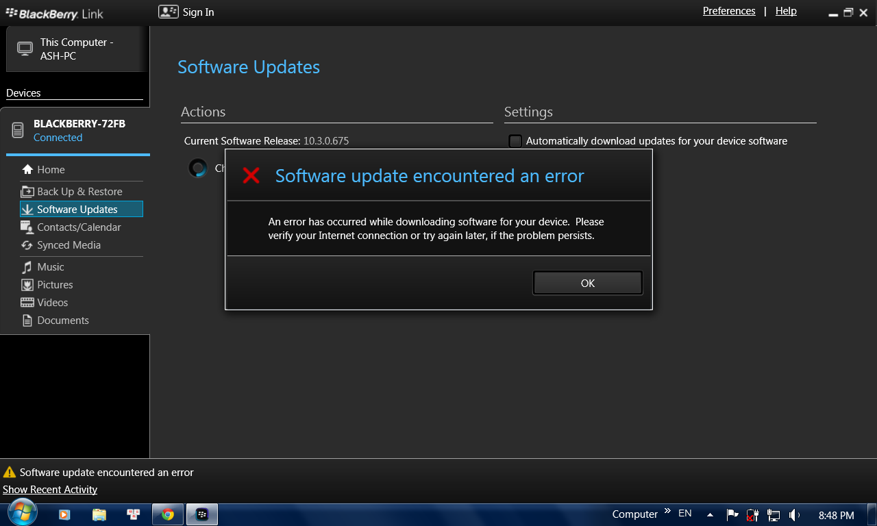Click the 'Software update encountered an error' status text
The width and height of the screenshot is (877, 526).
tap(107, 473)
